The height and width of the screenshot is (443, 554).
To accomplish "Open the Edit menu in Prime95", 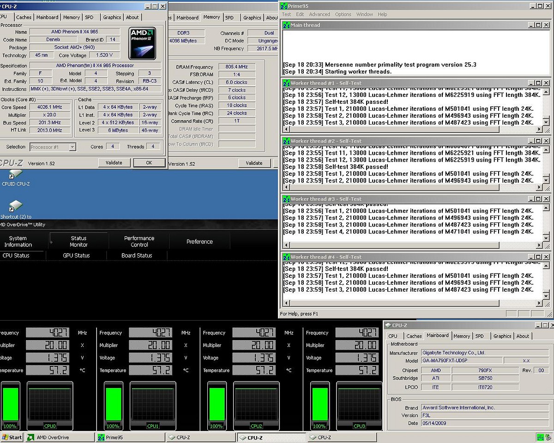I will (300, 14).
